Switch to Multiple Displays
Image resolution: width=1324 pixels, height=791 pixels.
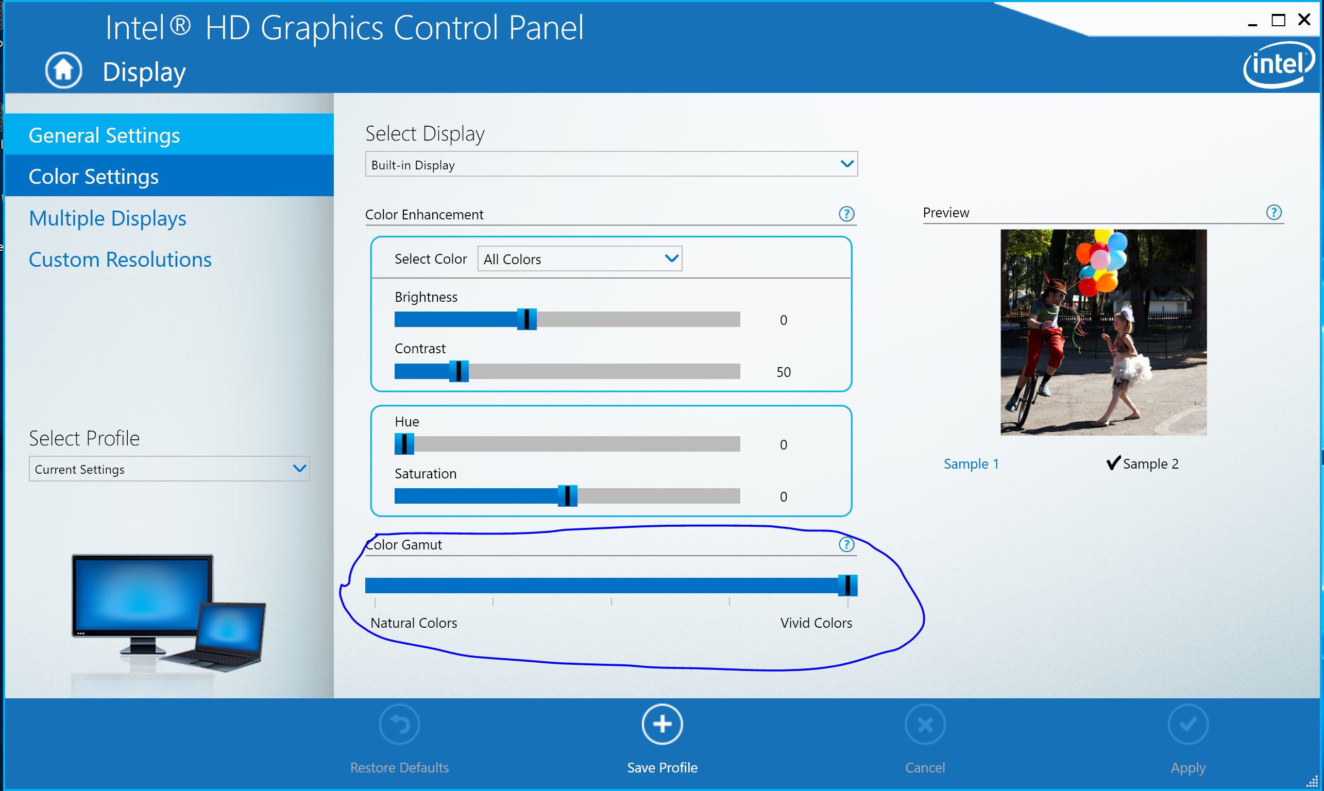[x=107, y=218]
